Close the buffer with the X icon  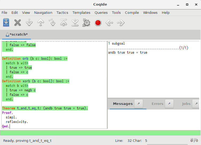tap(18, 23)
